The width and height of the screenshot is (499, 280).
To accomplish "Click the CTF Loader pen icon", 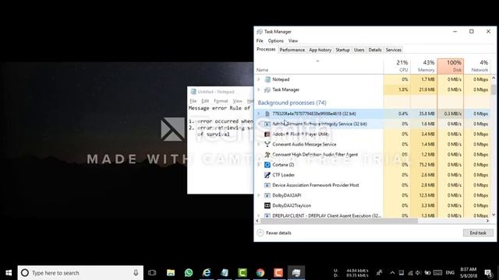I will pos(267,174).
